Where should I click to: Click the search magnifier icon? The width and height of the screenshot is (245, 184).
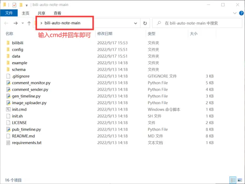tap(159, 23)
